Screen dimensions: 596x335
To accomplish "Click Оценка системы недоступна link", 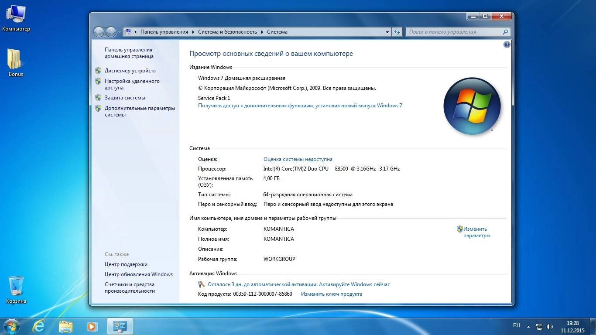I will [x=298, y=159].
